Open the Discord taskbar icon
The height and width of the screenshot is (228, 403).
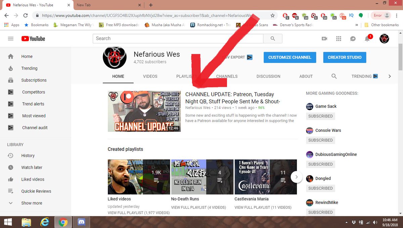pyautogui.click(x=82, y=222)
